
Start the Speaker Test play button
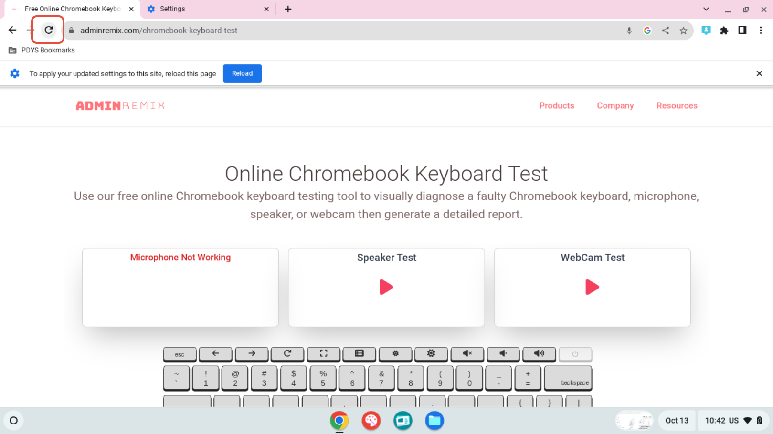386,287
